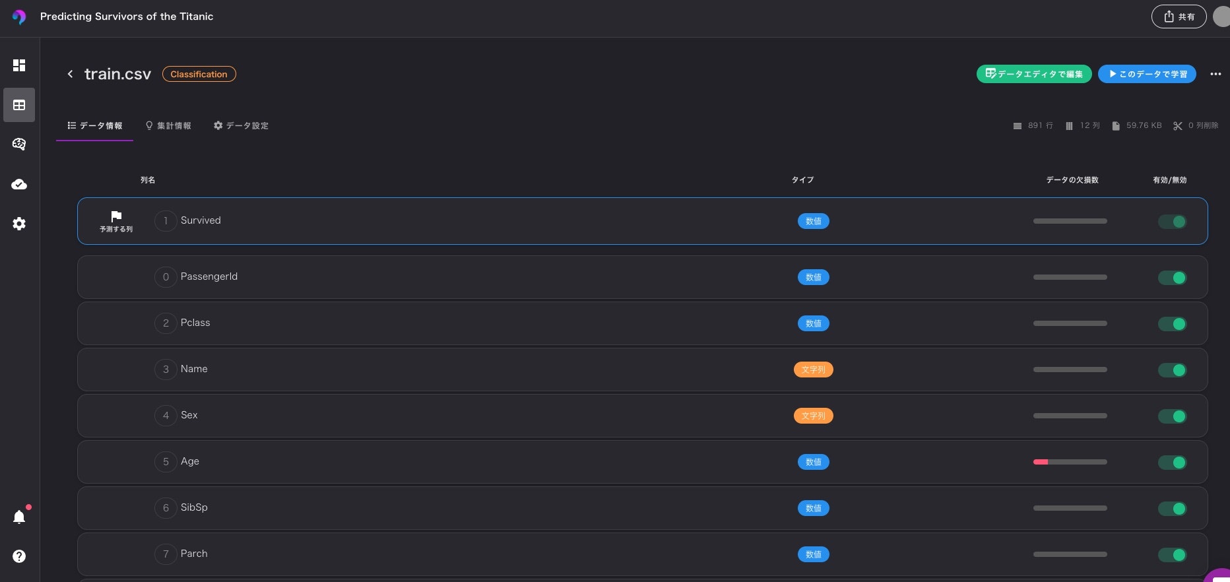Click the columns count icon (12 列)
The image size is (1230, 582).
tap(1069, 126)
